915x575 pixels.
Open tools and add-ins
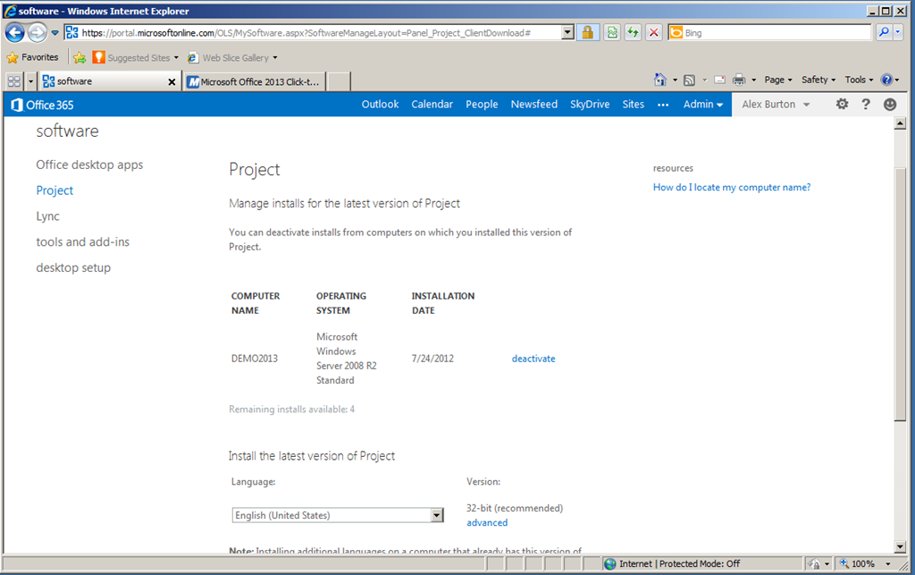[83, 241]
